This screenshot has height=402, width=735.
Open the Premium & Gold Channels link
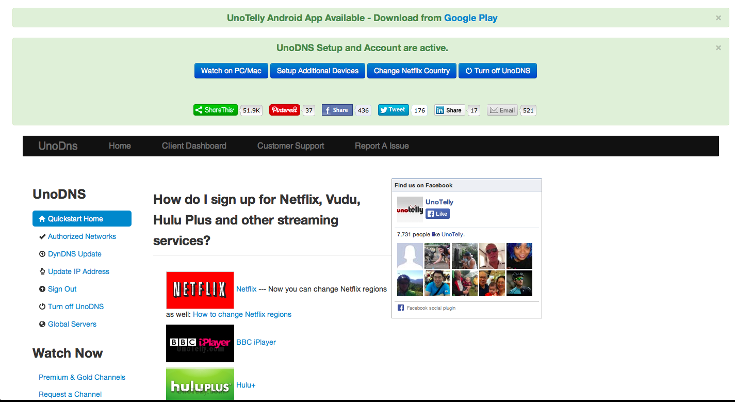pyautogui.click(x=82, y=377)
